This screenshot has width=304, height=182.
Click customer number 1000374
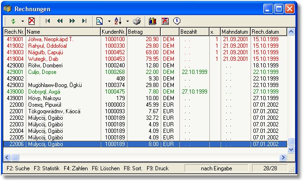coord(115,85)
